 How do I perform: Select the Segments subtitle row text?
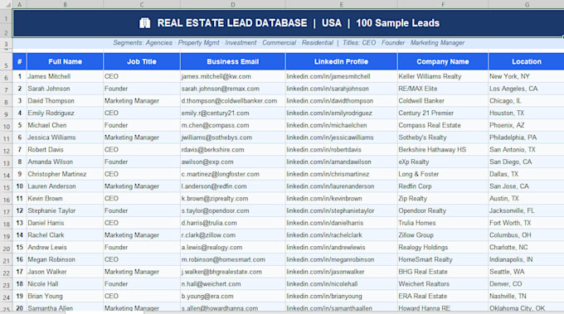289,43
